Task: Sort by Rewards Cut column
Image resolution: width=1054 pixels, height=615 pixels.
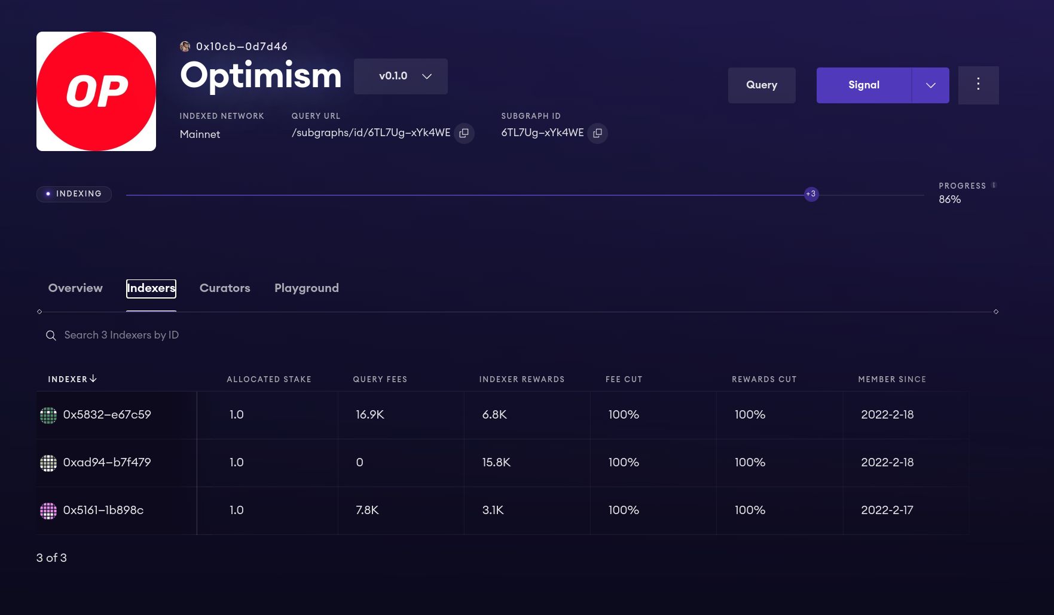Action: [764, 380]
